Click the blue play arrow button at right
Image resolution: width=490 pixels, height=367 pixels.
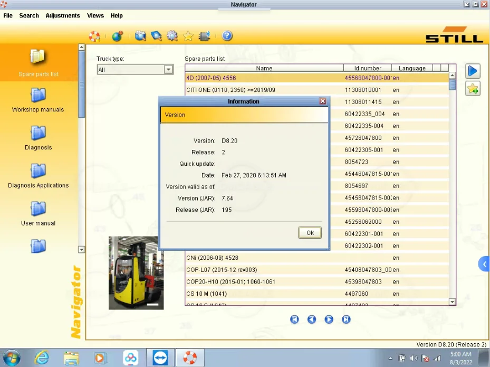click(473, 71)
